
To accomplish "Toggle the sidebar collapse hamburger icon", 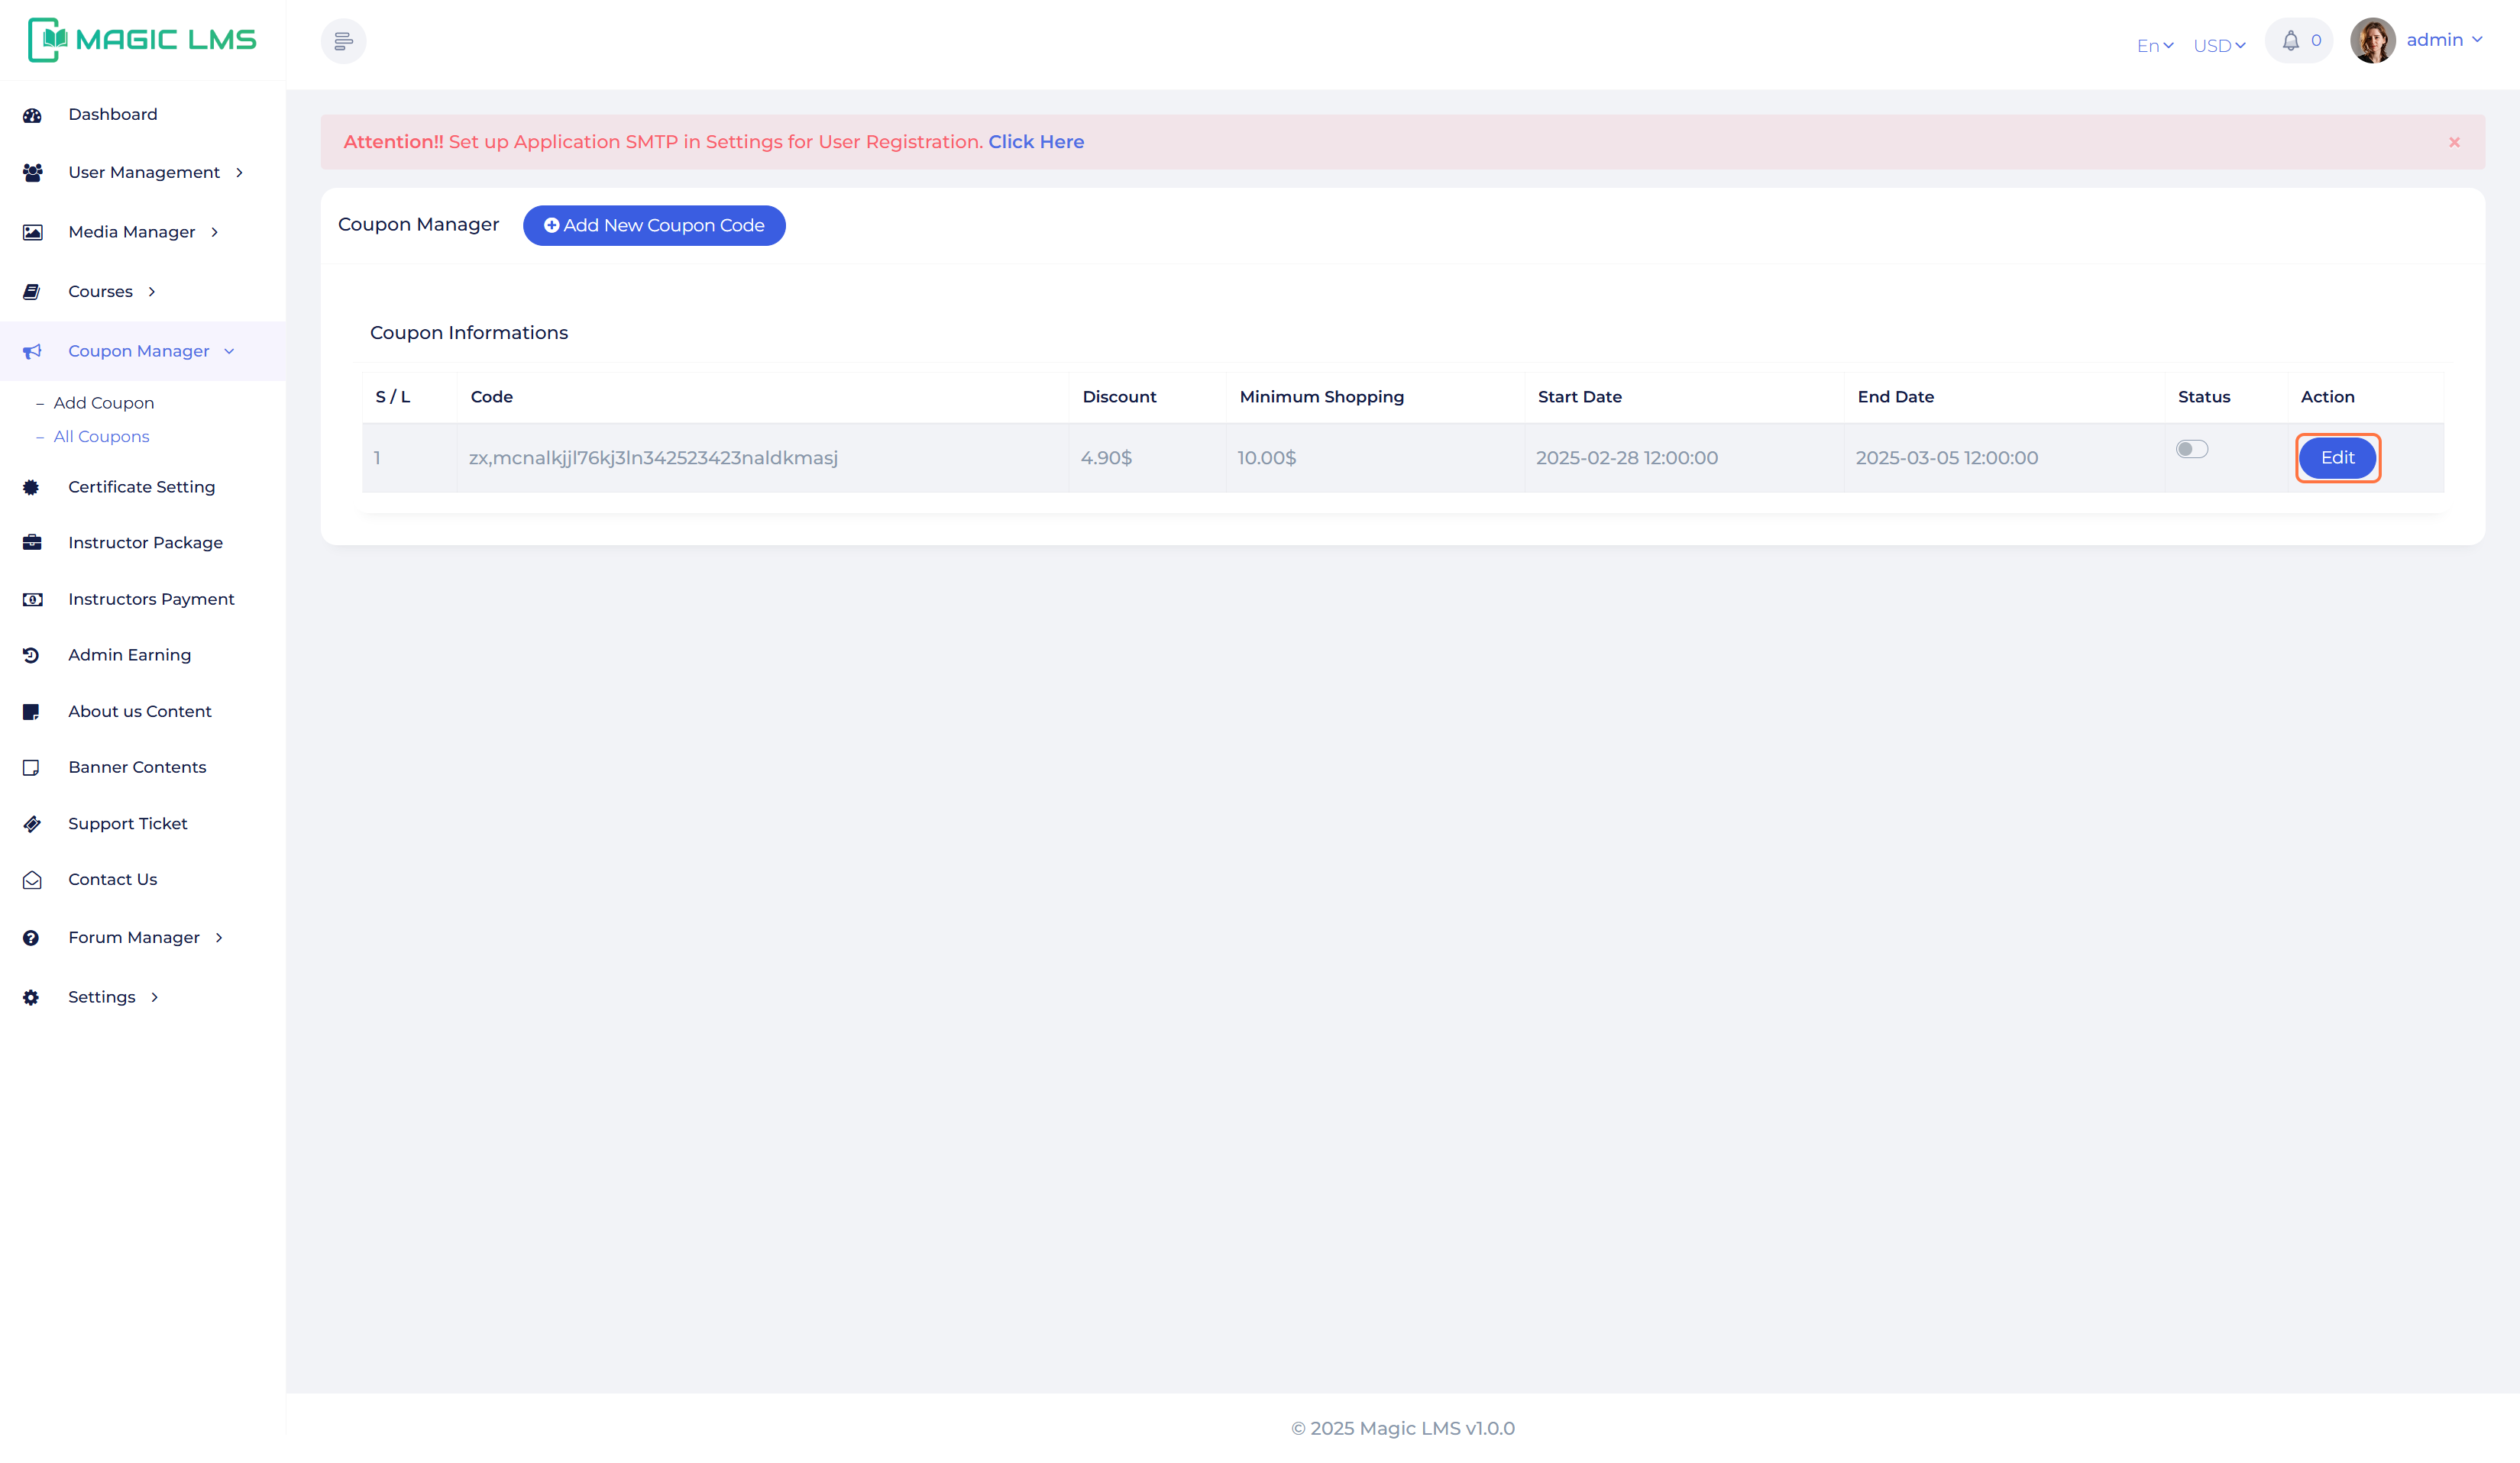I will (x=343, y=41).
